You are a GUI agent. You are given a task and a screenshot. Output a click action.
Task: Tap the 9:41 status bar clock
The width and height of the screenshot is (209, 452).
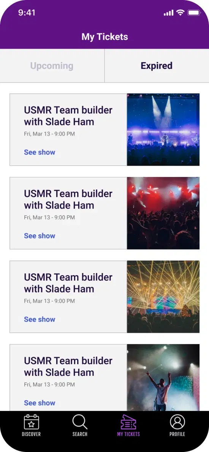coord(27,13)
